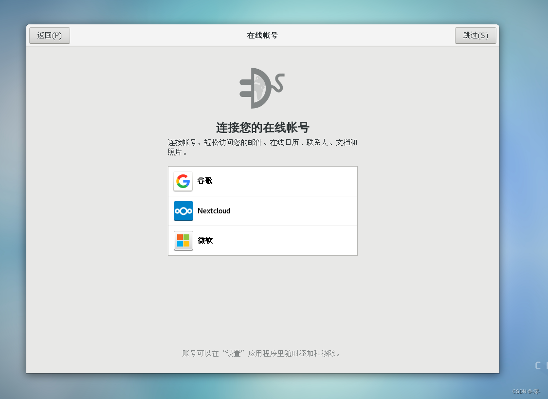Click the 返回(P) back button
Viewport: 548px width, 399px height.
coord(50,36)
